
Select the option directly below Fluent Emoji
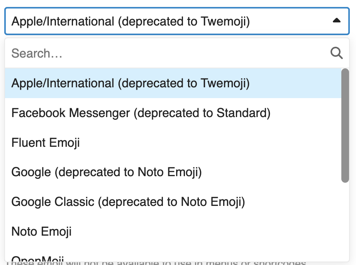tap(107, 172)
